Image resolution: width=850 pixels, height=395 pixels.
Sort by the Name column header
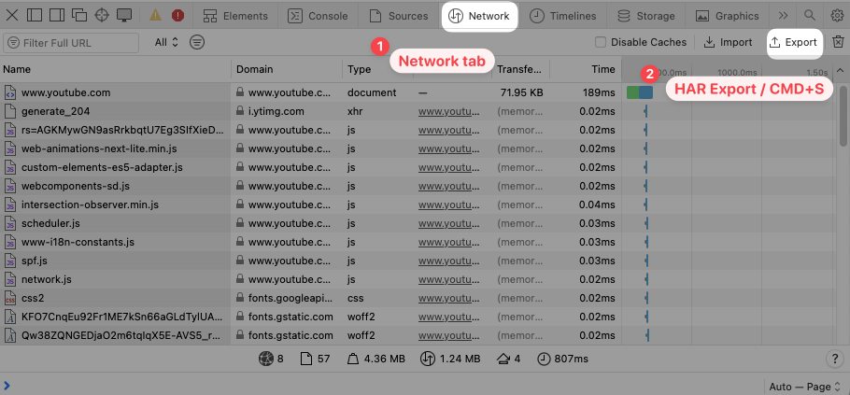click(116, 69)
